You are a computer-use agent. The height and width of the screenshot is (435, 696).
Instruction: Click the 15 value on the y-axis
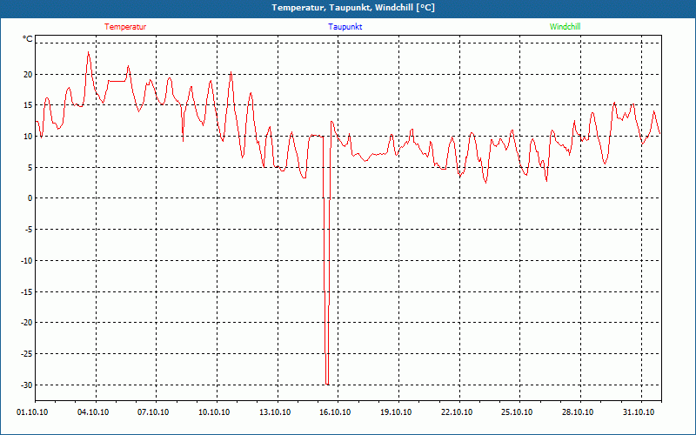(x=28, y=105)
